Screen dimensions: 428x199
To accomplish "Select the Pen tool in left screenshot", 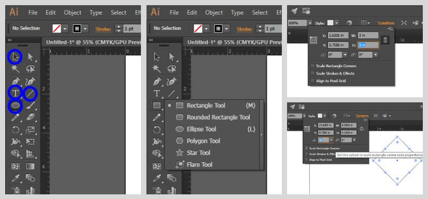I will [16, 81].
